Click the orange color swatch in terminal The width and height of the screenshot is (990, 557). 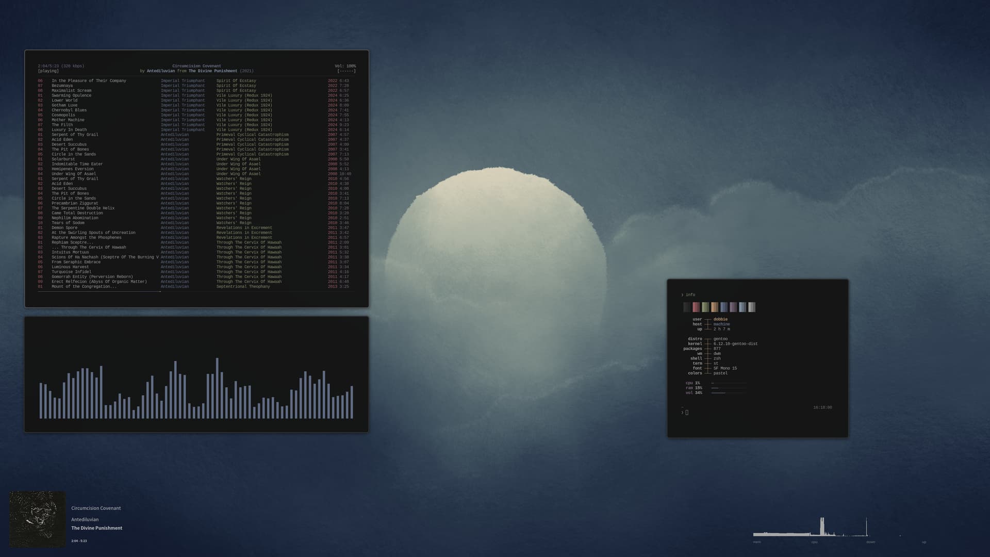[x=715, y=307]
